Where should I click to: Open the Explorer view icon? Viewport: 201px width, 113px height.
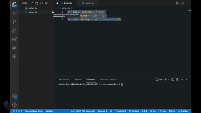(x=14, y=4)
